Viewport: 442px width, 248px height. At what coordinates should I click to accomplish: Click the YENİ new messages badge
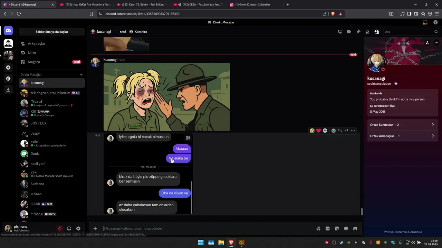353,55
